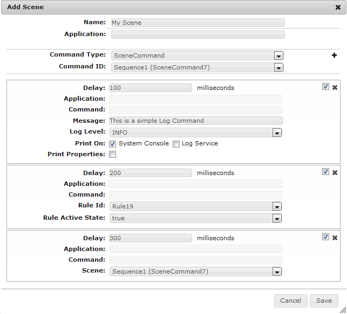This screenshot has width=347, height=314.
Task: Enable the Log Service checkbox
Action: tap(176, 144)
